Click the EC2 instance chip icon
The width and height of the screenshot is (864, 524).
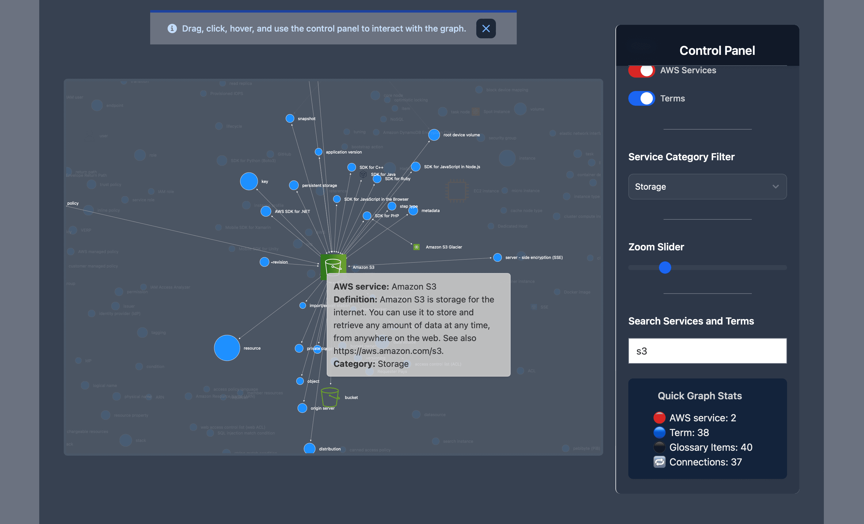[457, 190]
